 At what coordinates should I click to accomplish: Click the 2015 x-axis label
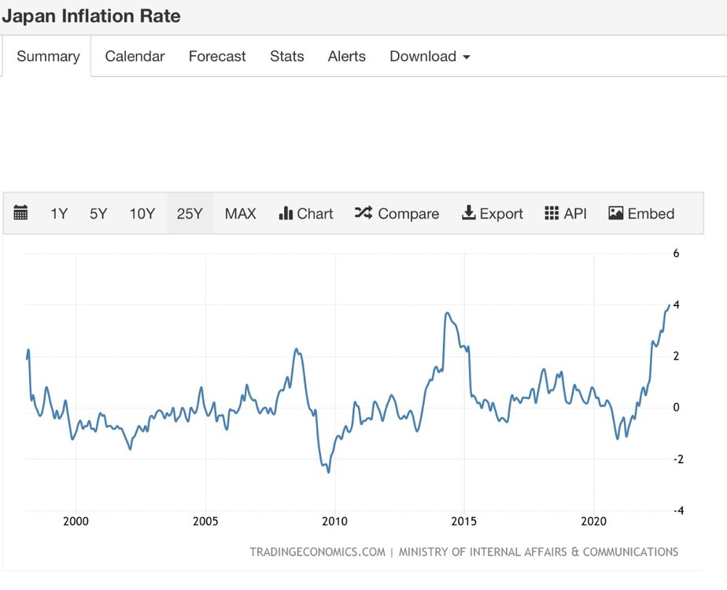pyautogui.click(x=464, y=522)
